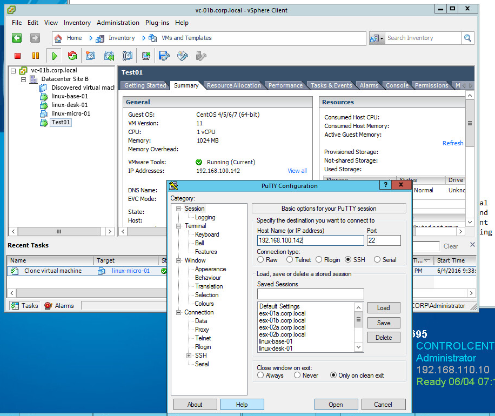Collapse the Datacenter Site B node
This screenshot has height=416, width=495.
[23, 79]
